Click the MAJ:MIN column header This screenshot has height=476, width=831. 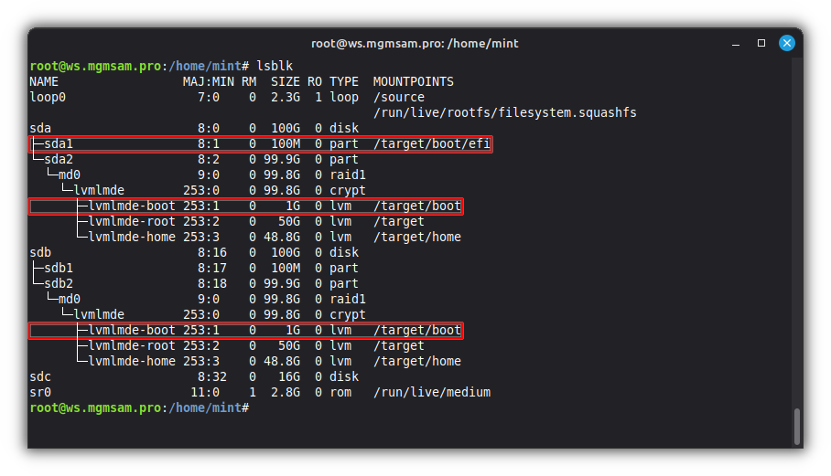(208, 81)
